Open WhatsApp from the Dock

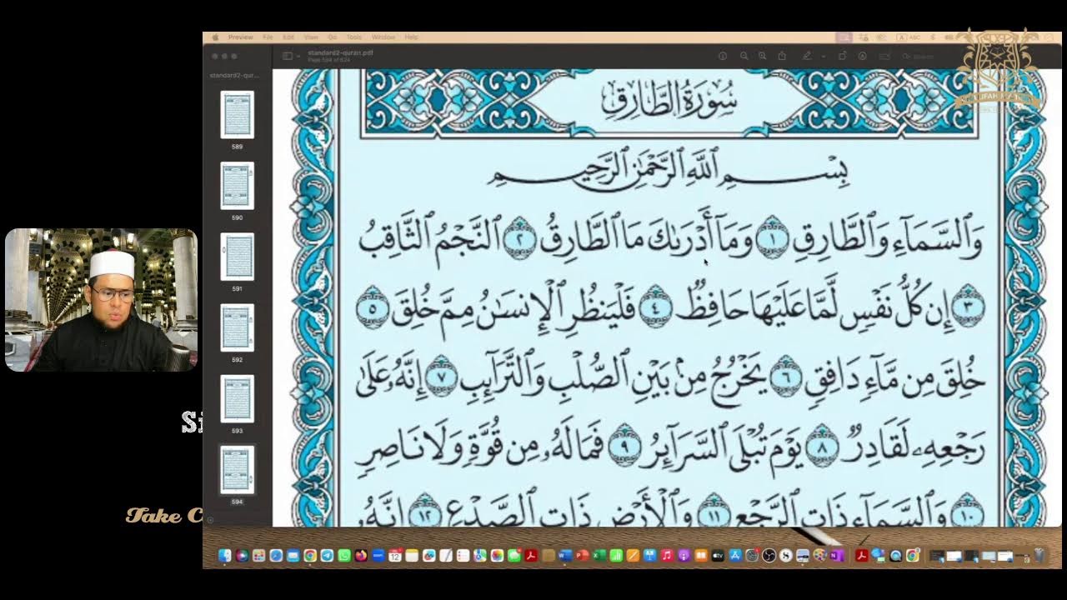click(344, 556)
